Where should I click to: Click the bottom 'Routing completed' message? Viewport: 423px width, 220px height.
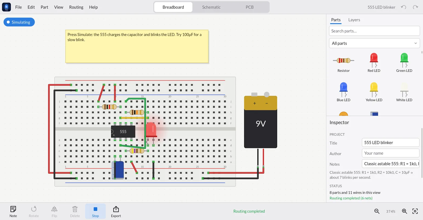[x=249, y=211]
